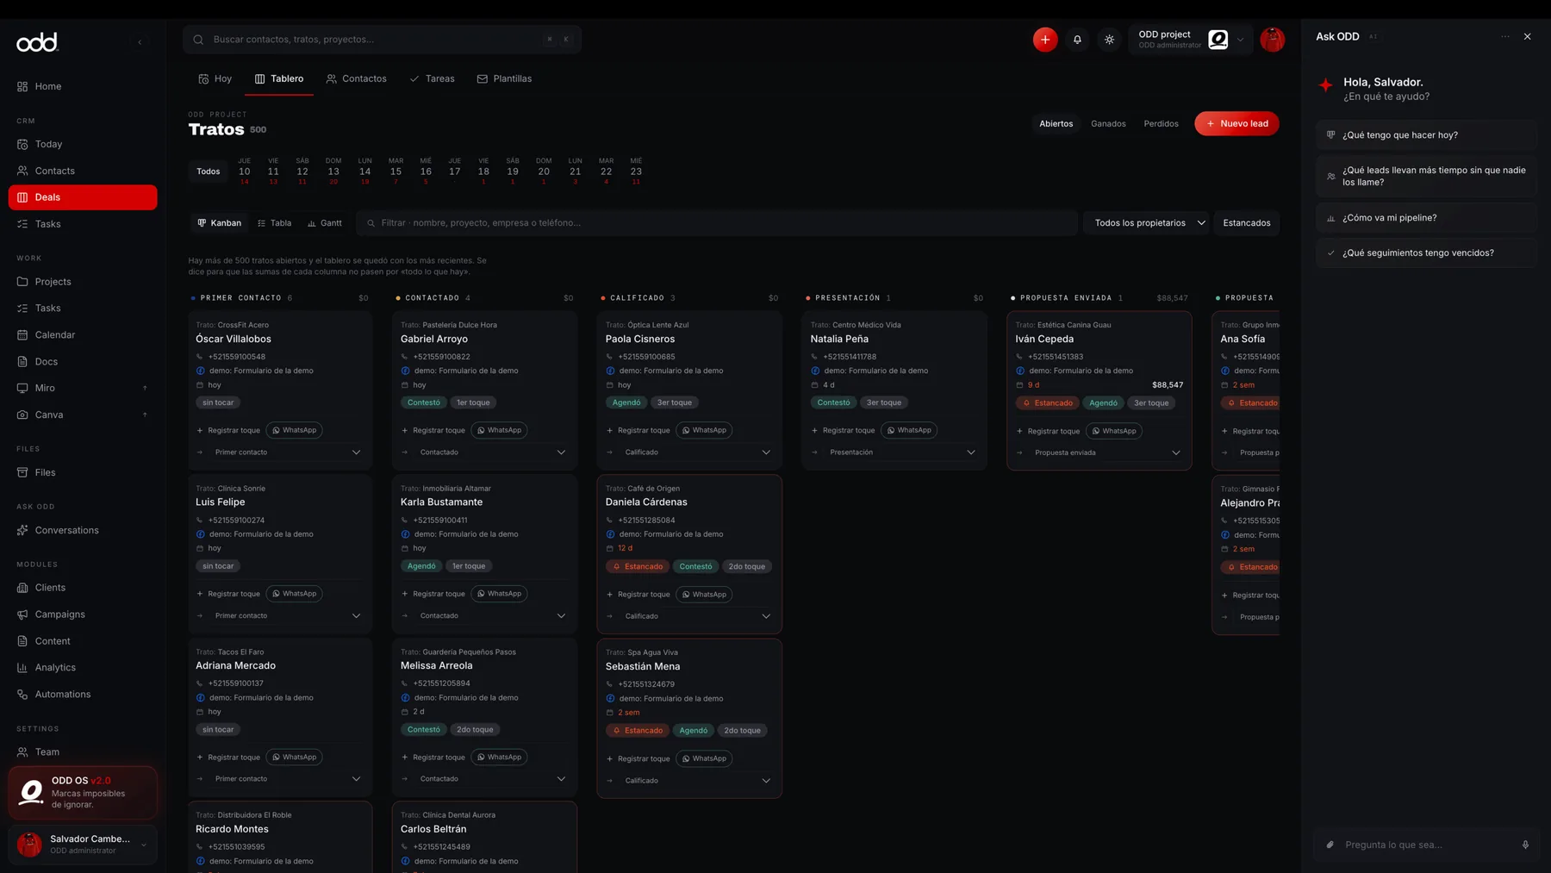The width and height of the screenshot is (1551, 873).
Task: Switch to Gantt view
Action: click(x=325, y=223)
